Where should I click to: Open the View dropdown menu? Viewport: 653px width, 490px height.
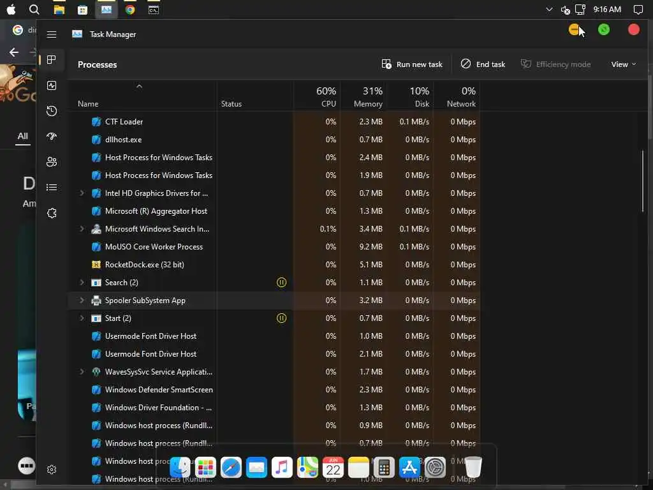tap(624, 64)
